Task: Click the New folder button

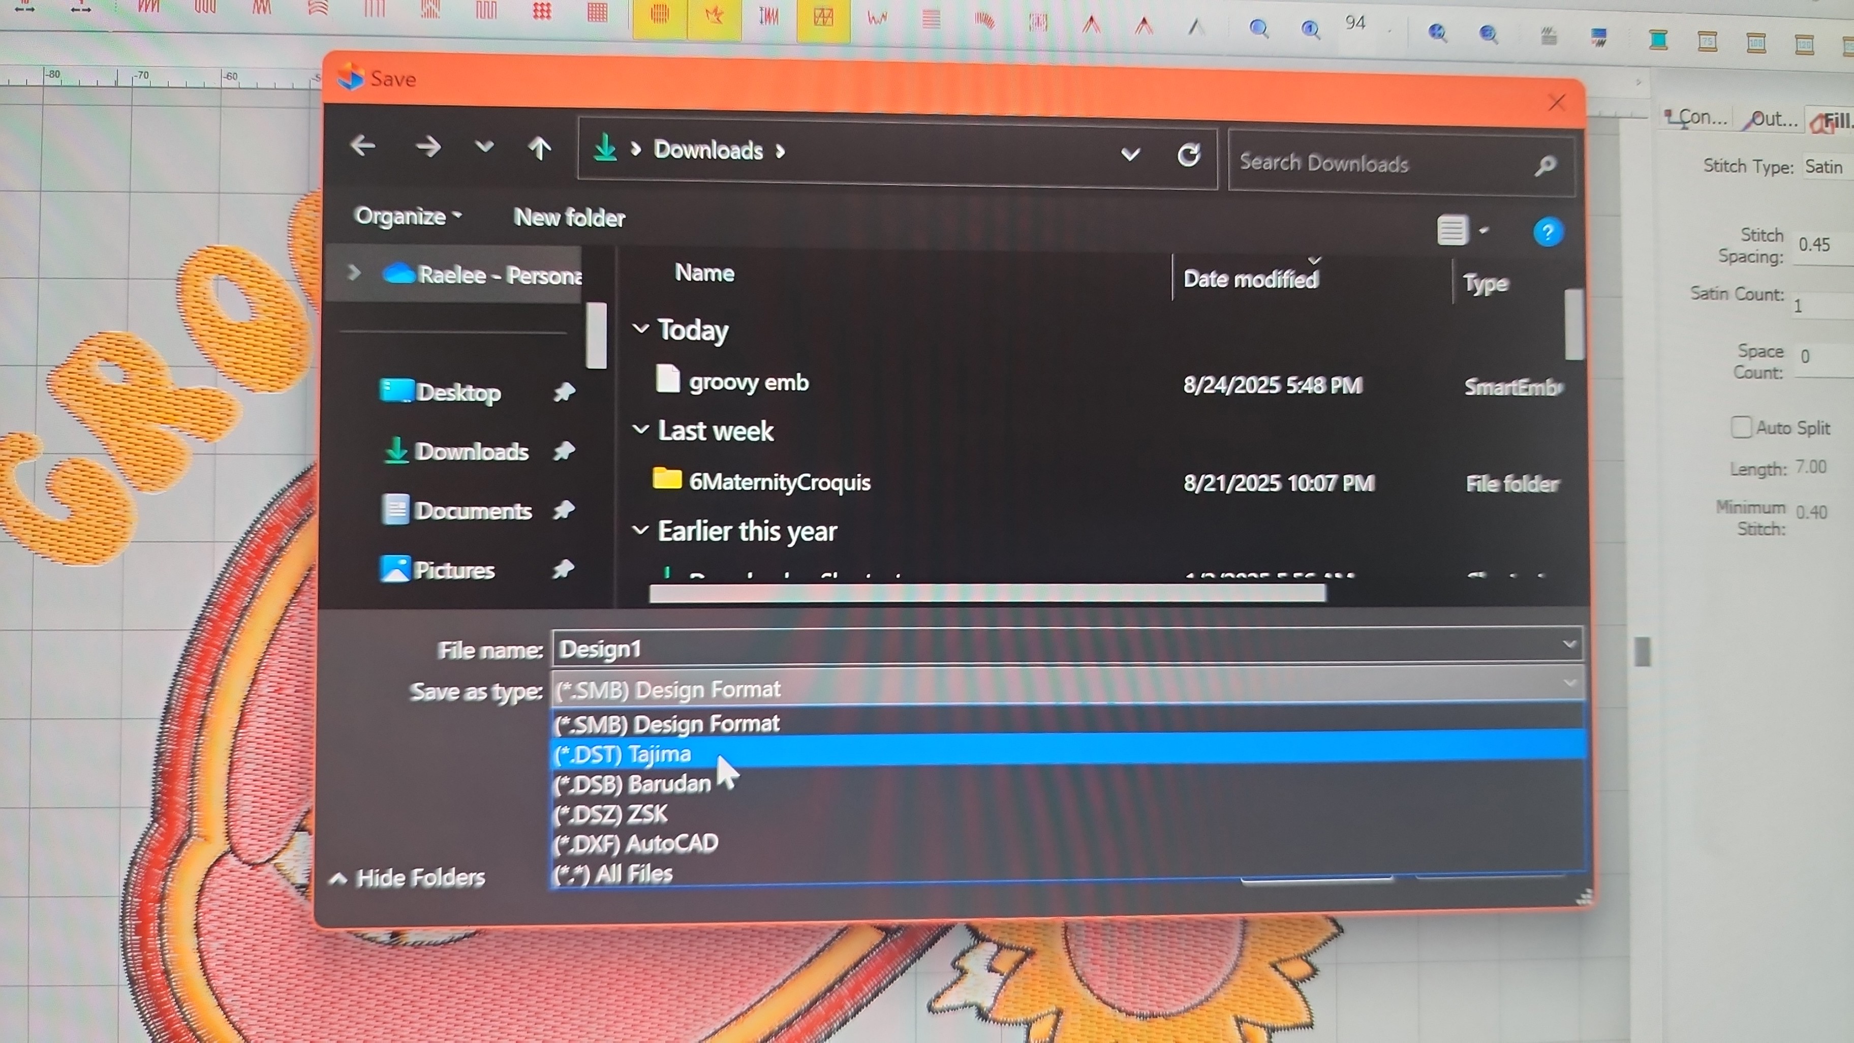Action: coord(569,218)
